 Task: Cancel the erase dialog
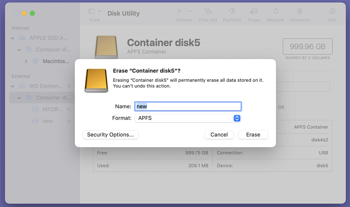pos(219,135)
